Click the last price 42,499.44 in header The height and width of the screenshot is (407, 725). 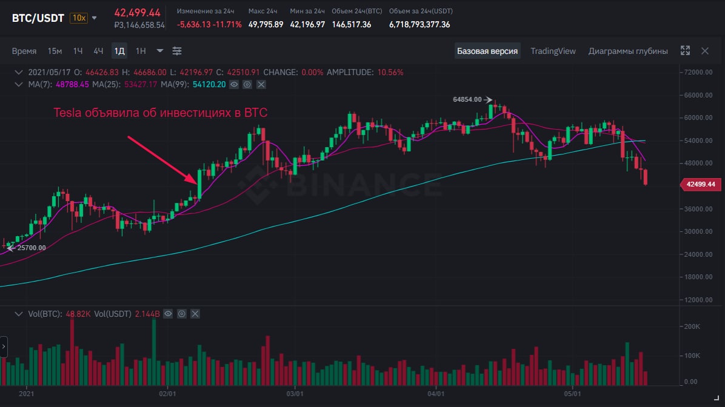pyautogui.click(x=138, y=13)
